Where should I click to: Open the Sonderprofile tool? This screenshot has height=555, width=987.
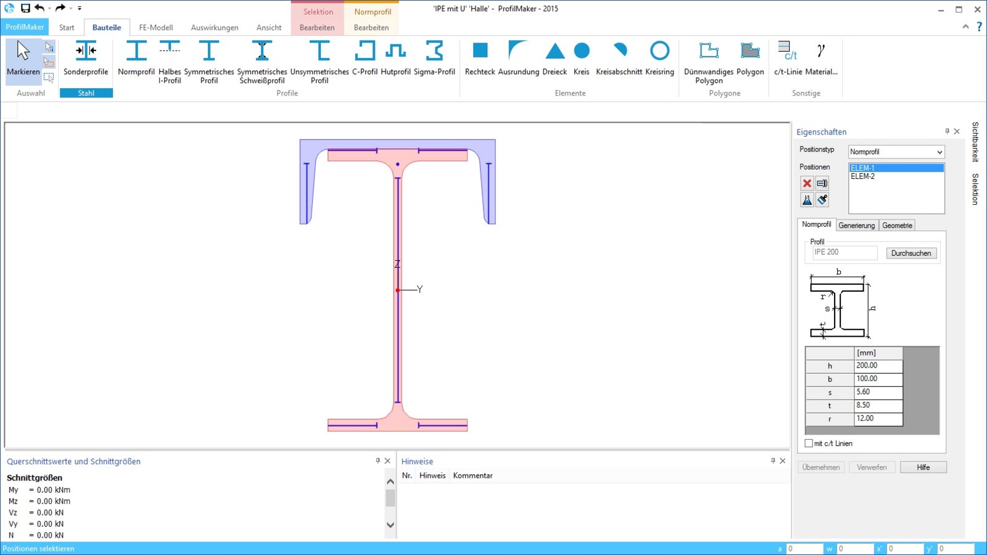tap(86, 60)
